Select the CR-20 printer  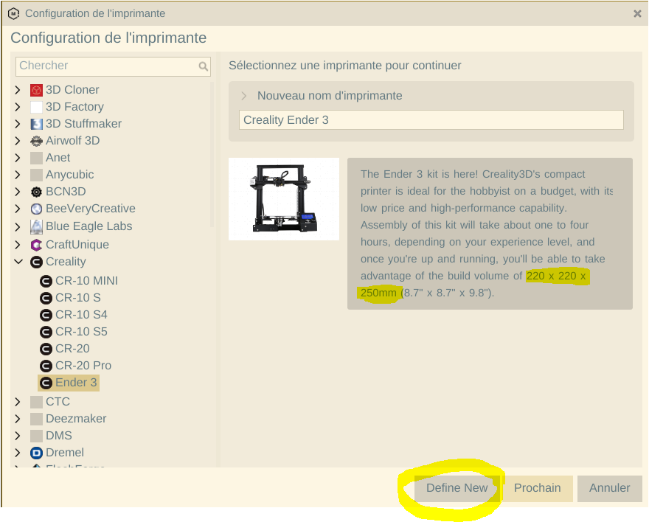(x=72, y=349)
